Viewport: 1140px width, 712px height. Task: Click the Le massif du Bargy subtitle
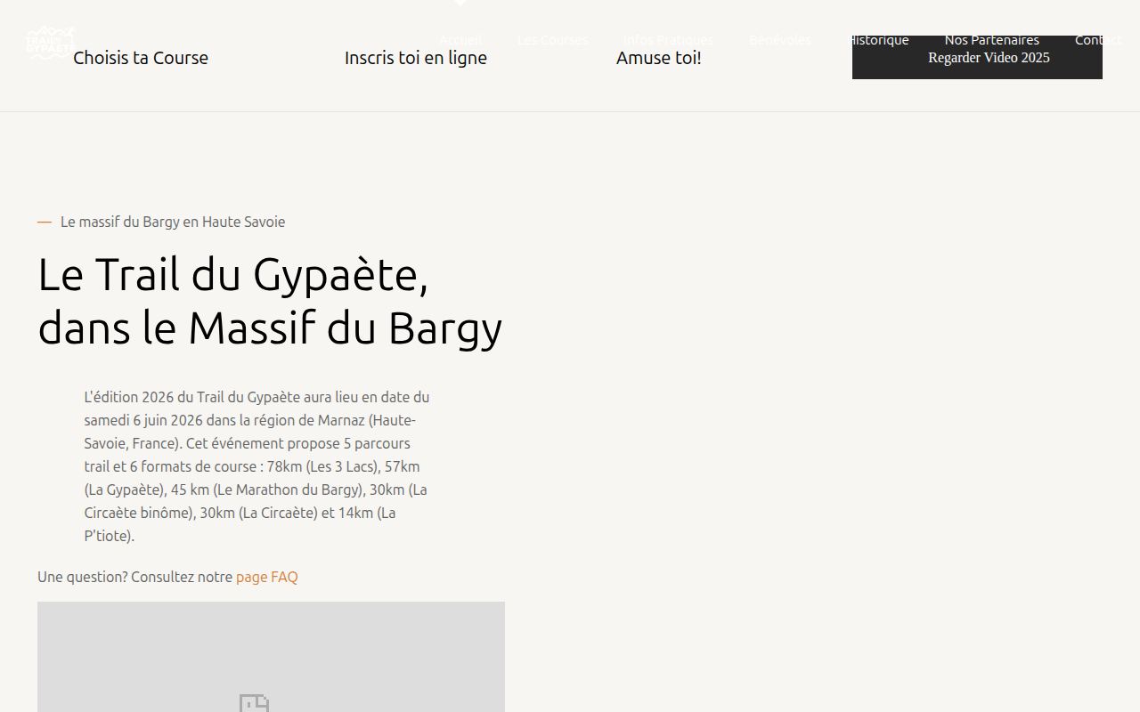(173, 222)
